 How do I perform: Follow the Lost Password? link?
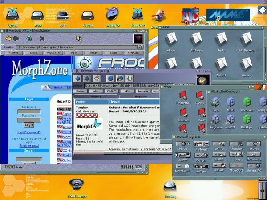pyautogui.click(x=29, y=132)
